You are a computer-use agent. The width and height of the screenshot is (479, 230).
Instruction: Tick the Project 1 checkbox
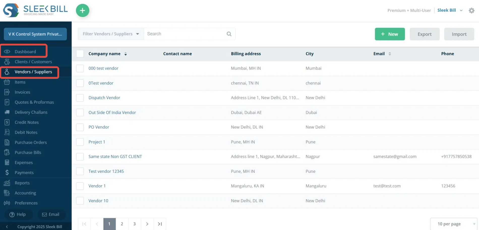[x=80, y=142]
